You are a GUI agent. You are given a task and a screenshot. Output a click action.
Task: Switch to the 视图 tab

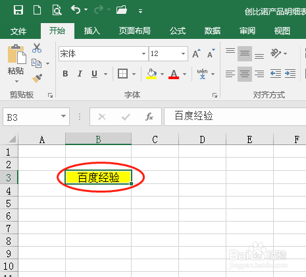point(282,31)
